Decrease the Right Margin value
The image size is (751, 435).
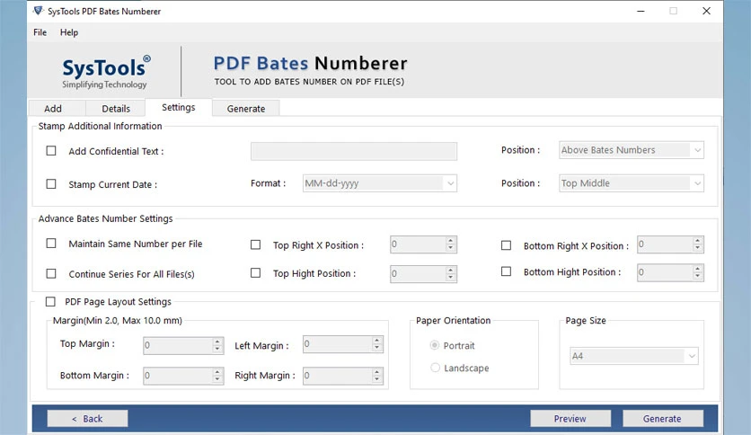click(377, 379)
